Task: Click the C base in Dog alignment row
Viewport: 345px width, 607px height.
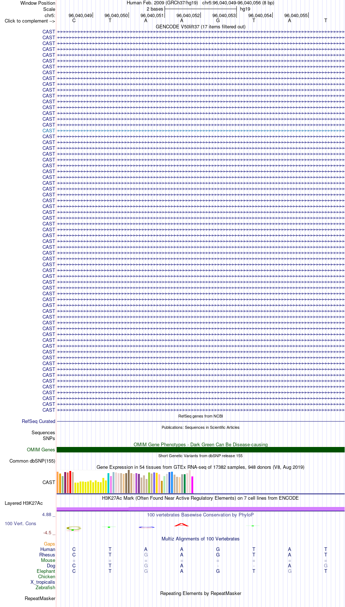Action: [x=74, y=566]
